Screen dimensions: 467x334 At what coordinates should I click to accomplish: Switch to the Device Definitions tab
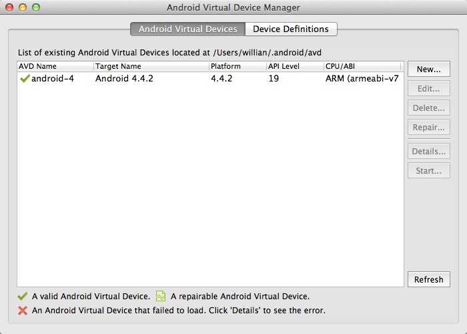[291, 29]
